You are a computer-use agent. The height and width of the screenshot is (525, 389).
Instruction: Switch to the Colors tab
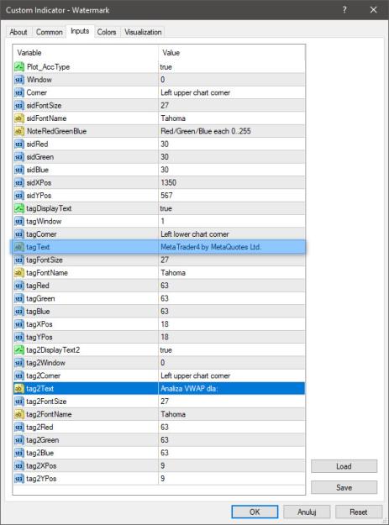(107, 32)
